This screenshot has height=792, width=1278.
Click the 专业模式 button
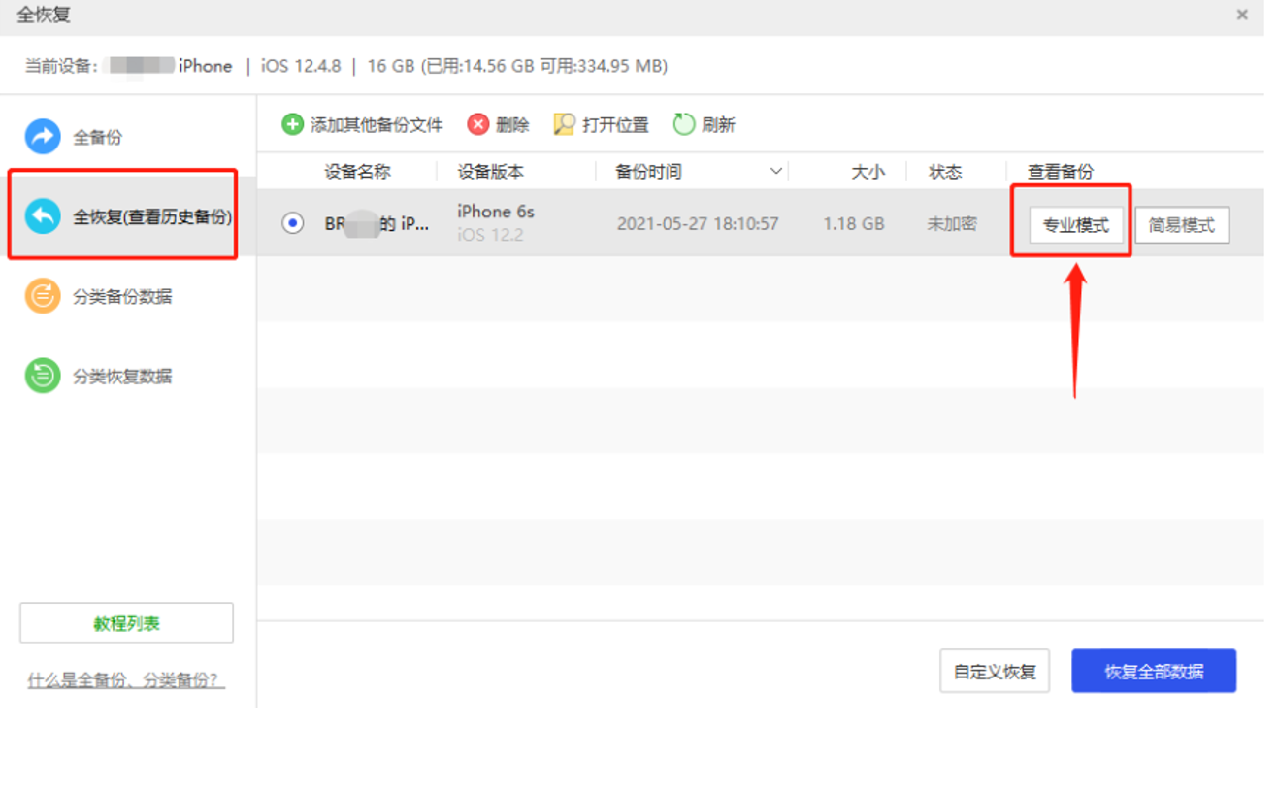(1076, 225)
